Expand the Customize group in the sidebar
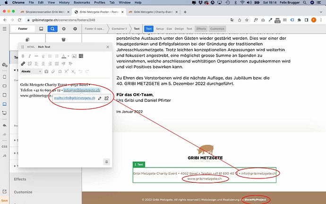The width and height of the screenshot is (326, 204). (23, 192)
